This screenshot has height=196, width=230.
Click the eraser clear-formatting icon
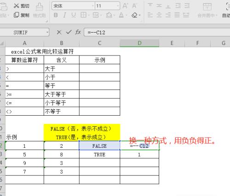click(x=134, y=15)
